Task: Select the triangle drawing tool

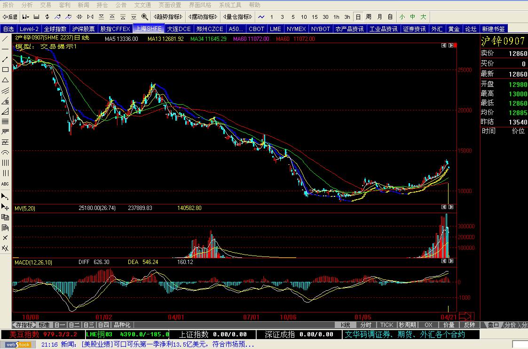Action: click(x=5, y=80)
